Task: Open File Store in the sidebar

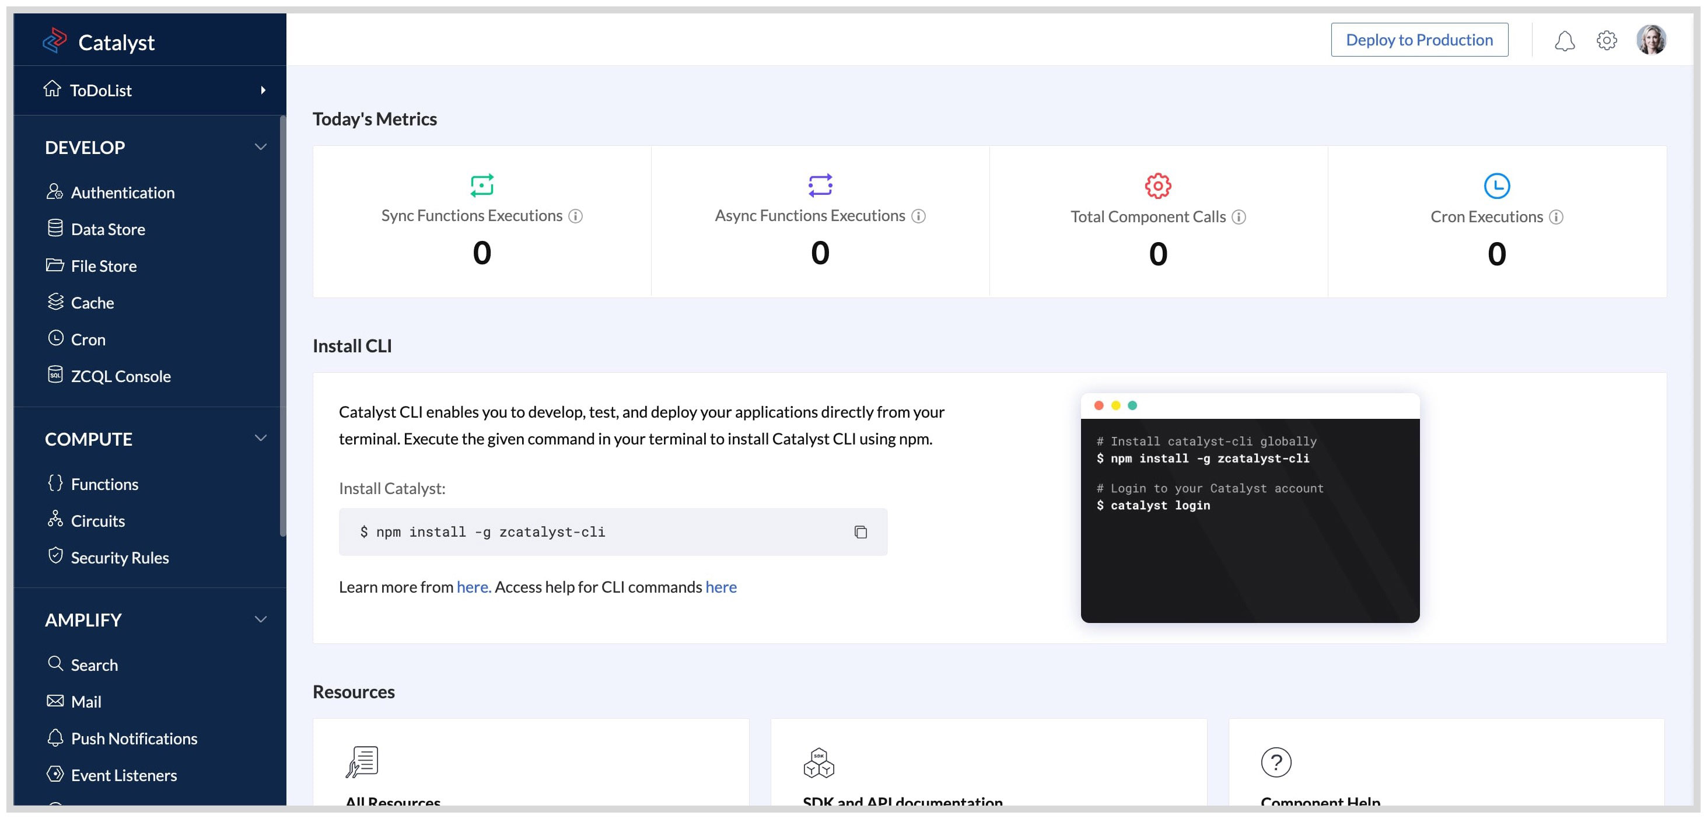Action: 104,266
